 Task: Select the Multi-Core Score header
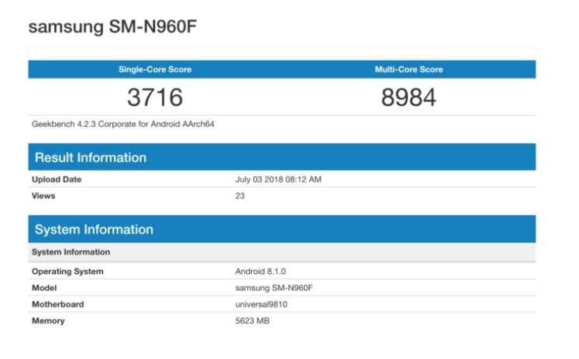pos(408,70)
